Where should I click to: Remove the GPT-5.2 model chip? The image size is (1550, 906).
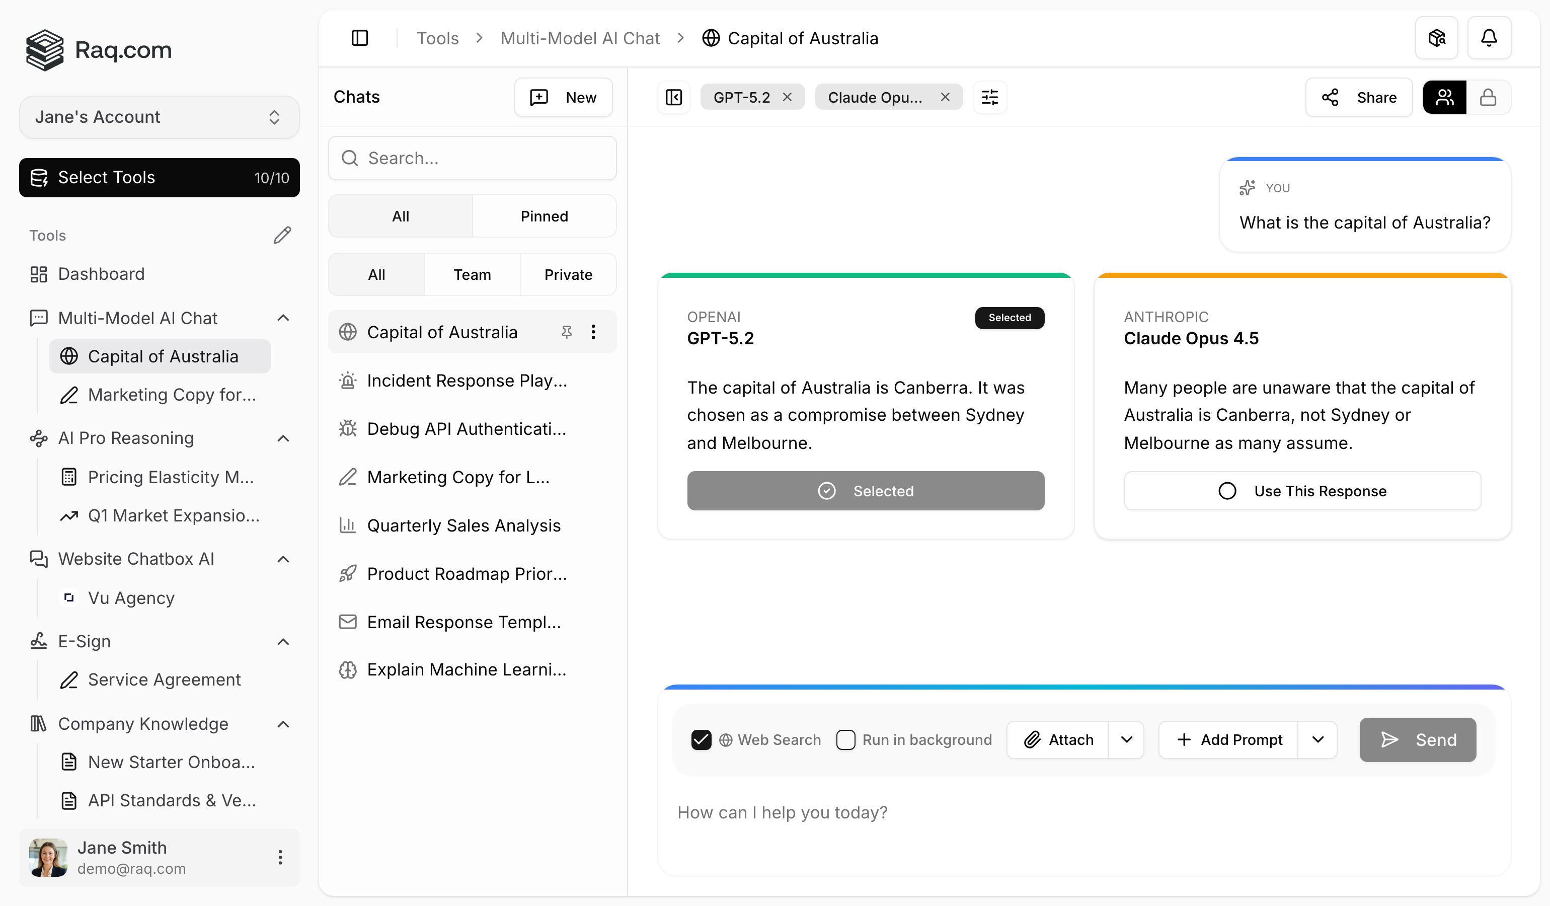pyautogui.click(x=787, y=97)
